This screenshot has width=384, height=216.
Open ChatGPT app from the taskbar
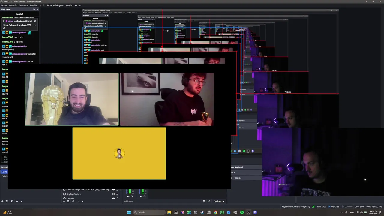click(235, 212)
